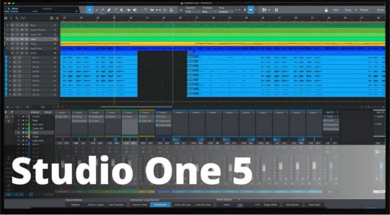Click the horizontal arrangement scrollbar
The height and width of the screenshot is (215, 390).
click(136, 107)
